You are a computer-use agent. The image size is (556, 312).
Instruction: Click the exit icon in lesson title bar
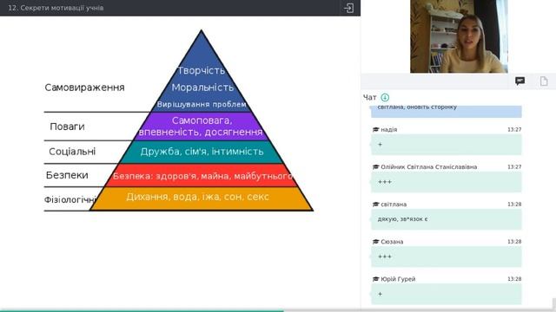pyautogui.click(x=348, y=8)
